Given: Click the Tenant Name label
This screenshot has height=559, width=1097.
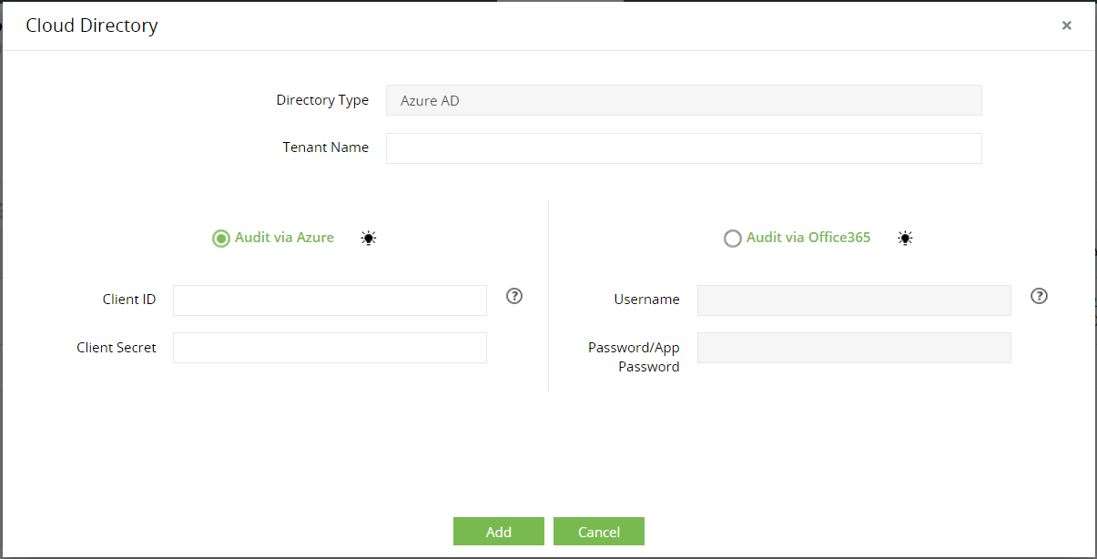Looking at the screenshot, I should tap(325, 147).
